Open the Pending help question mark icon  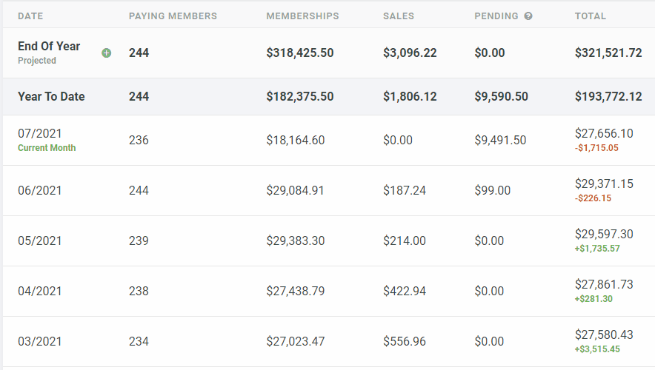[528, 16]
